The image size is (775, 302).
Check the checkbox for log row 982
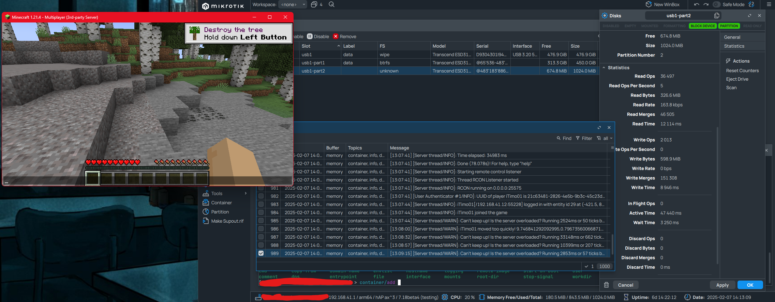pos(261,196)
